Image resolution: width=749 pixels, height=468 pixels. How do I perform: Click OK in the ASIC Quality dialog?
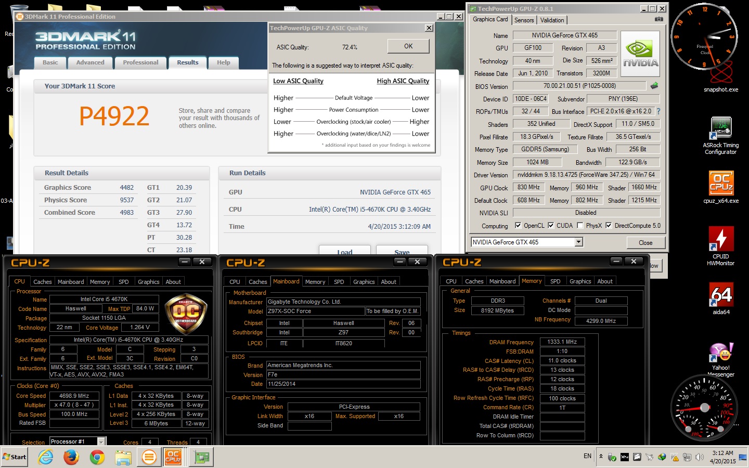[408, 46]
